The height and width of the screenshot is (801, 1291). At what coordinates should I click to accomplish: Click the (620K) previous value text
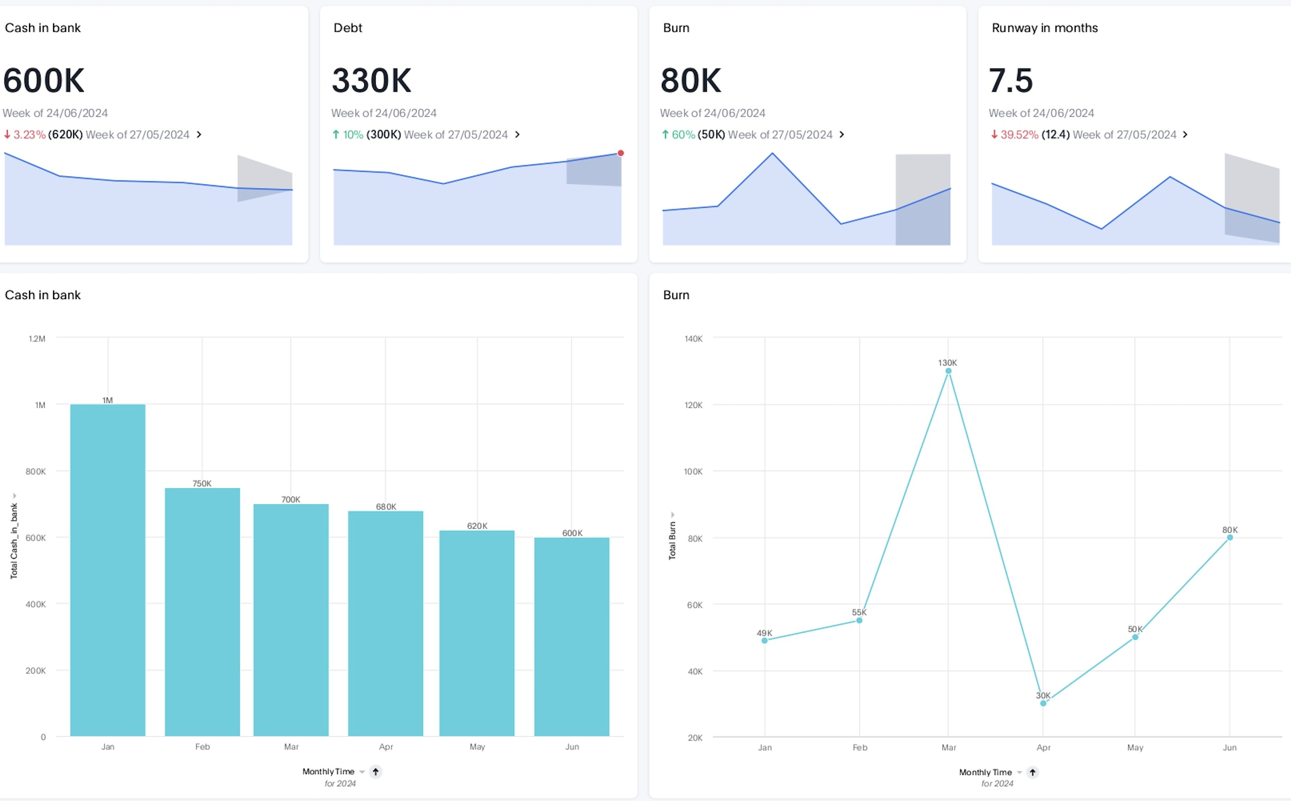point(65,135)
